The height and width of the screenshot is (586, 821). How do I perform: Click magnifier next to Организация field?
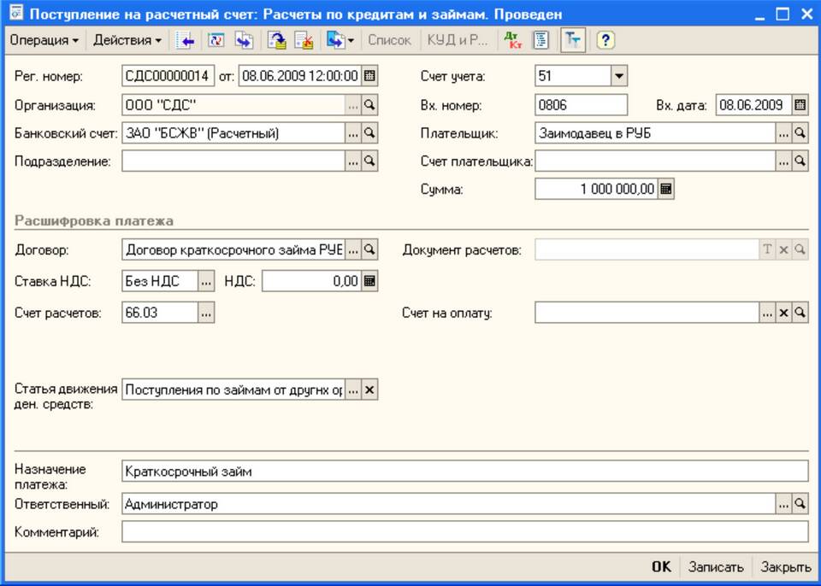pyautogui.click(x=369, y=105)
